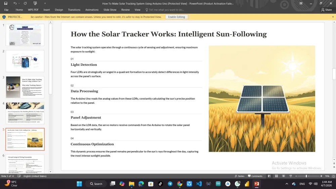Click the Panel Adjustment heading

pyautogui.click(x=86, y=117)
